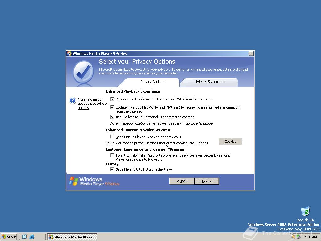
Task: Open the Recycle Bin desktop icon
Action: click(x=305, y=214)
